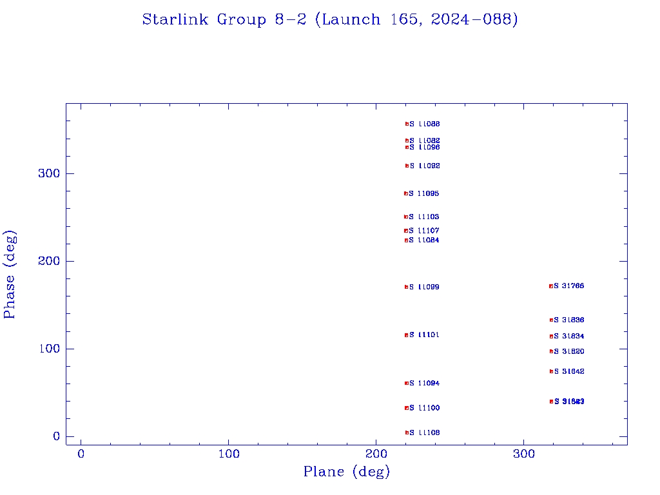The width and height of the screenshot is (660, 495).
Task: Click the red marker beside S 11092
Action: tap(407, 166)
